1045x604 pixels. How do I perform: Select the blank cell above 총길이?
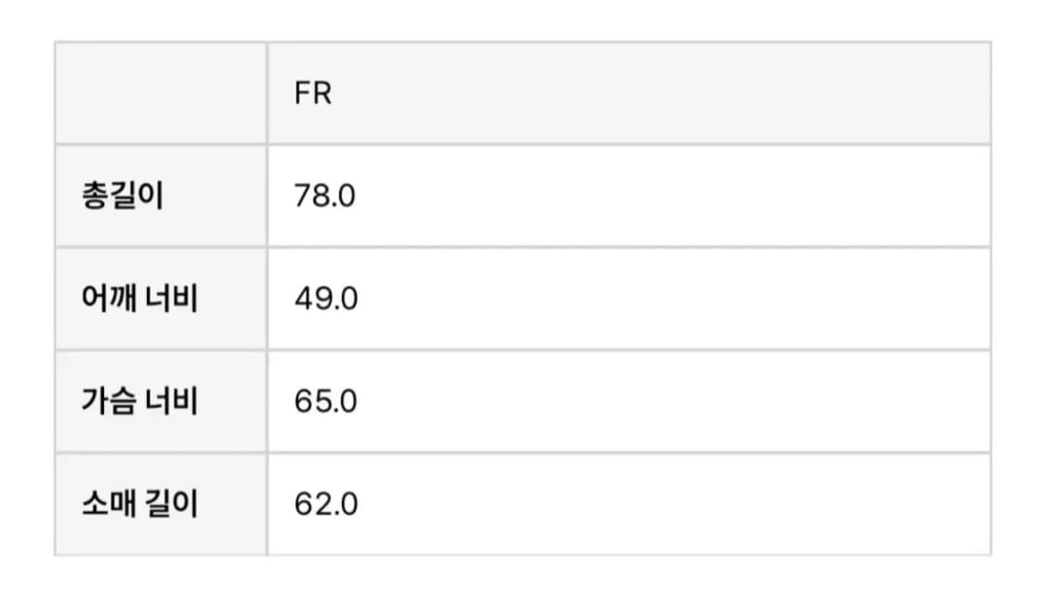pos(161,94)
